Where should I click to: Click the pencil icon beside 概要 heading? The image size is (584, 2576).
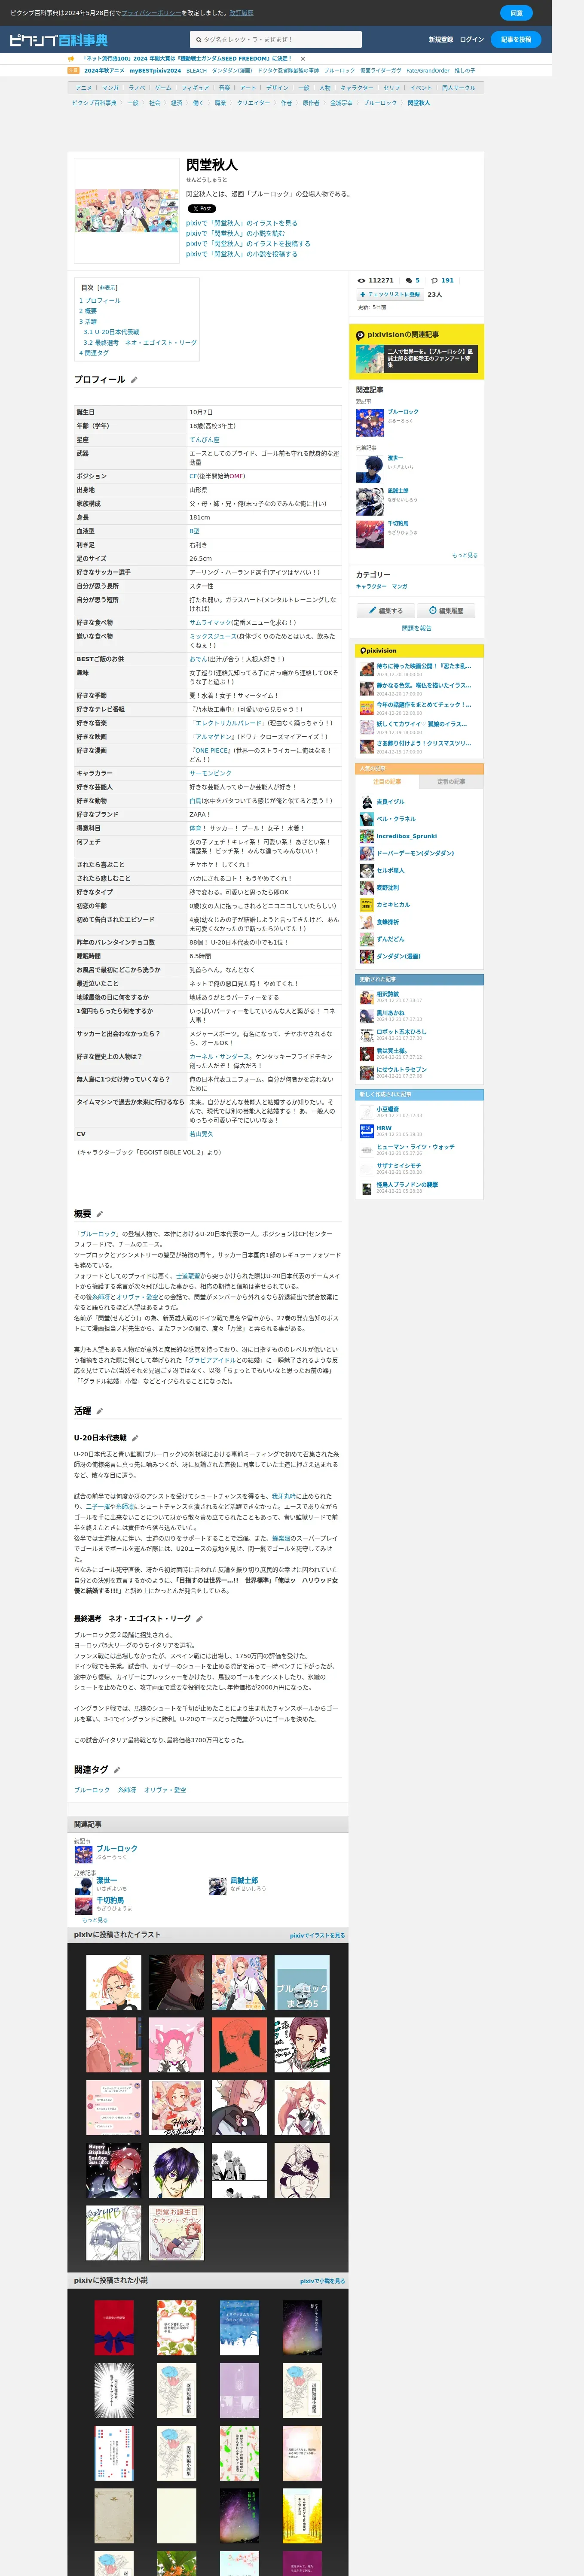(100, 1214)
